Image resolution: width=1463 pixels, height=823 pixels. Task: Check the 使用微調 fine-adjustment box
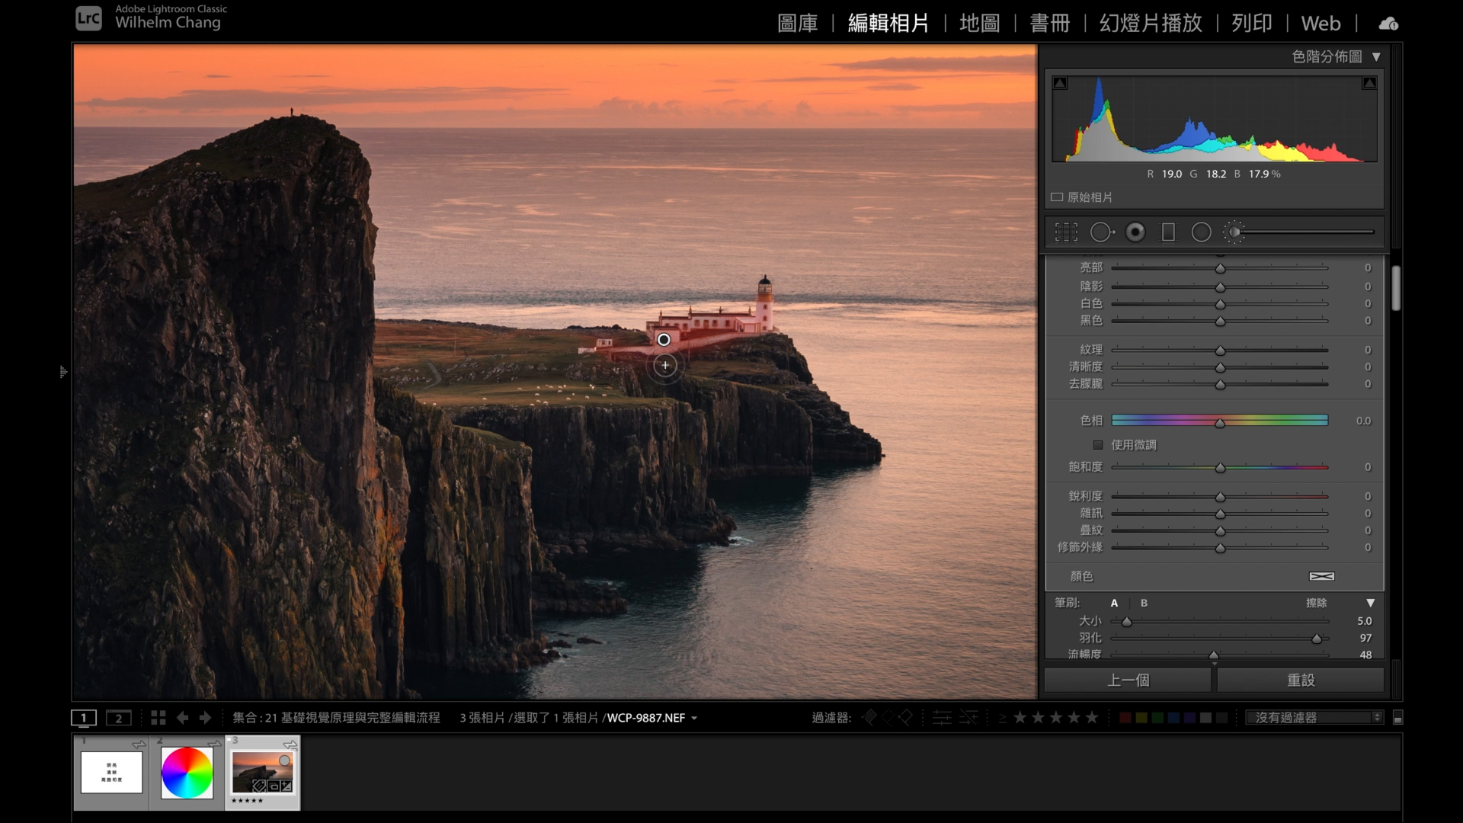click(x=1098, y=445)
